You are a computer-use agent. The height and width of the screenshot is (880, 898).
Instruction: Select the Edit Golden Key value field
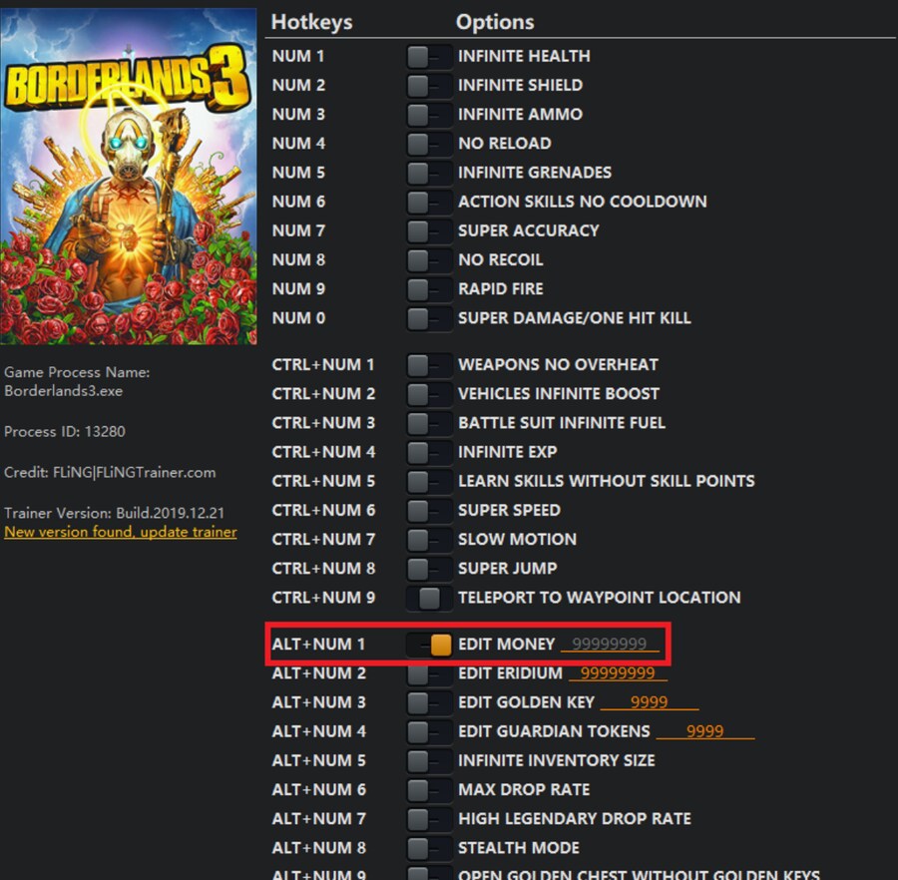[x=649, y=702]
